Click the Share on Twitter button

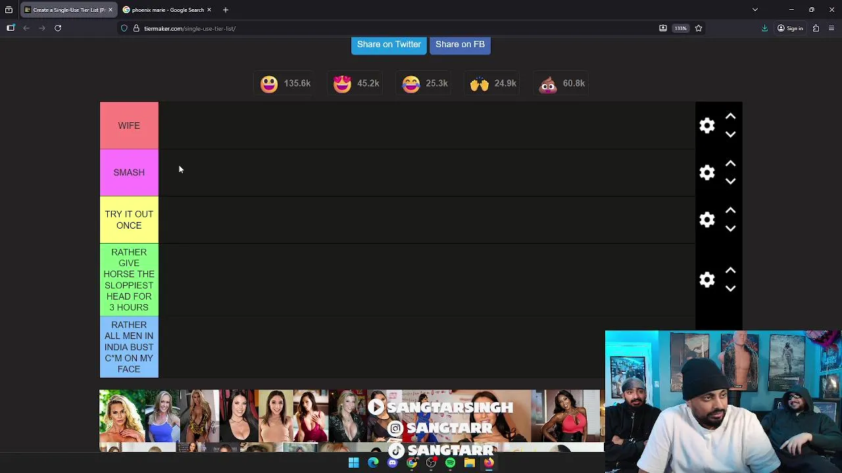389,44
